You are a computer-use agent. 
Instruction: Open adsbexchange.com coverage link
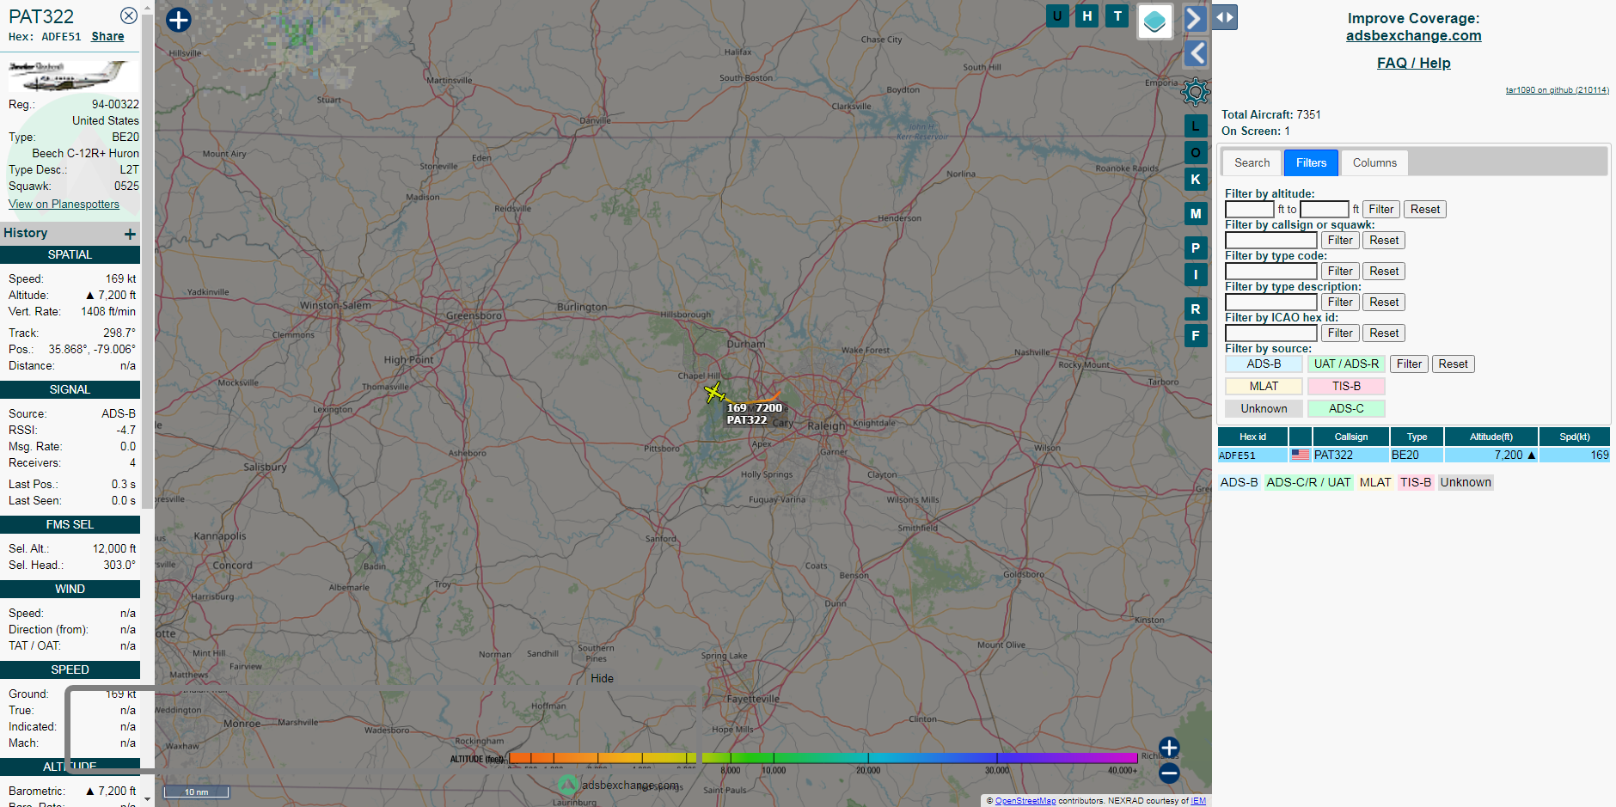(1413, 35)
